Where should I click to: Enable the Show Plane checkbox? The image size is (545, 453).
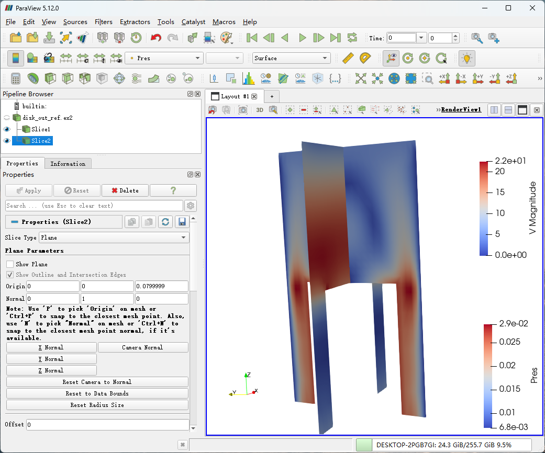pos(10,264)
